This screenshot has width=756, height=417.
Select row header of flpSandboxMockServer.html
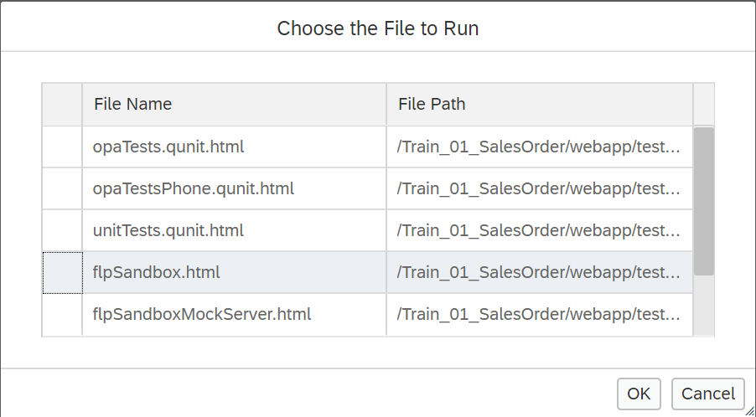[62, 315]
